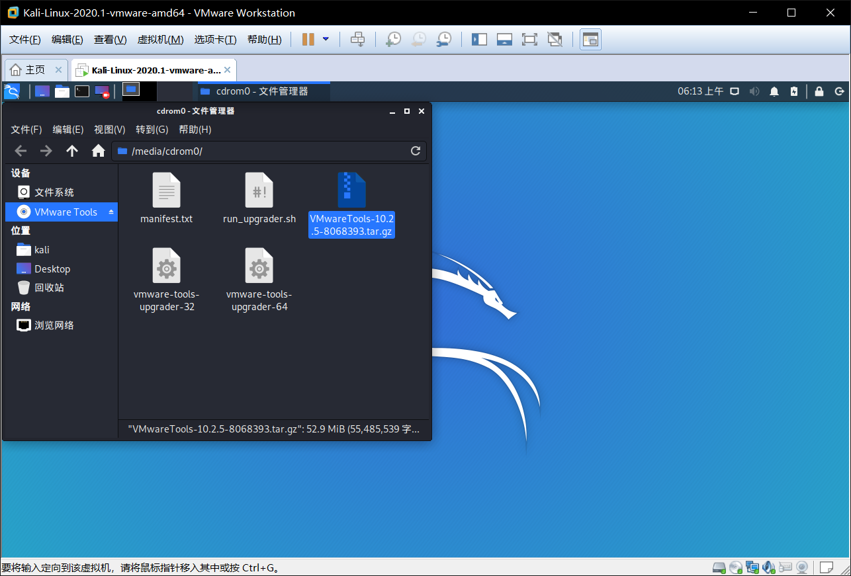Open file manager 转到(G) menu
This screenshot has height=576, width=851.
pyautogui.click(x=152, y=130)
